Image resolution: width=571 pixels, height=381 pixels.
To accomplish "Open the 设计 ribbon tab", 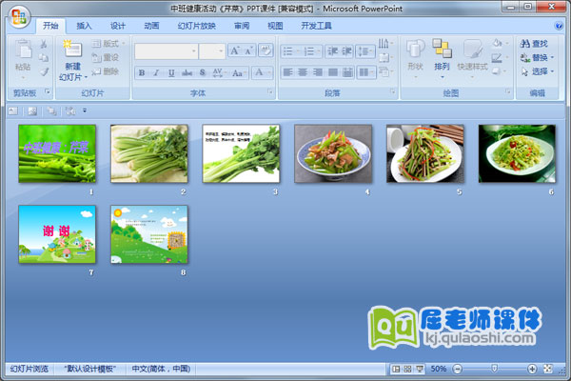I will point(118,26).
